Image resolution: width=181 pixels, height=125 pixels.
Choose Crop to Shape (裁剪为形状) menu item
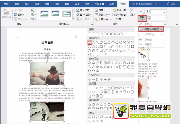click(x=151, y=29)
